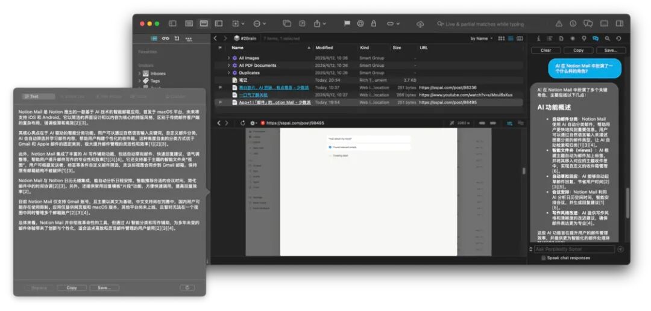
Task: Select the widescreen split layout icon
Action: pyautogui.click(x=219, y=23)
